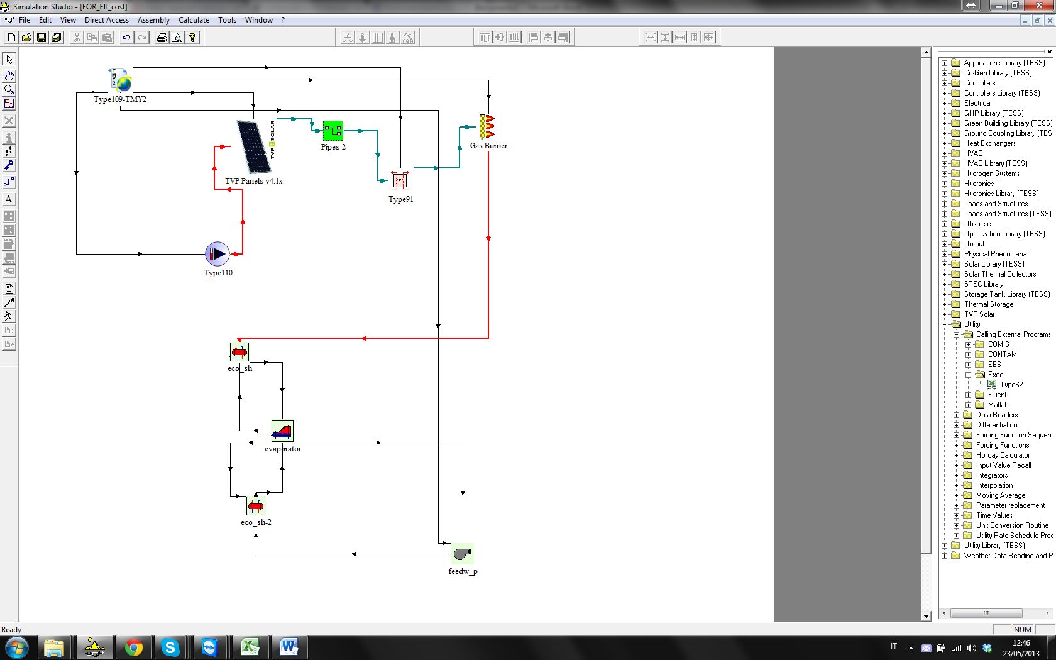Click the Save All icon
1056x660 pixels.
(x=57, y=38)
